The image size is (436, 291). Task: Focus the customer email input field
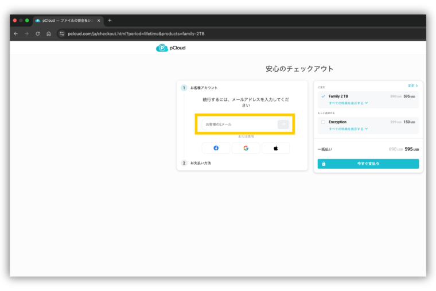pos(239,124)
